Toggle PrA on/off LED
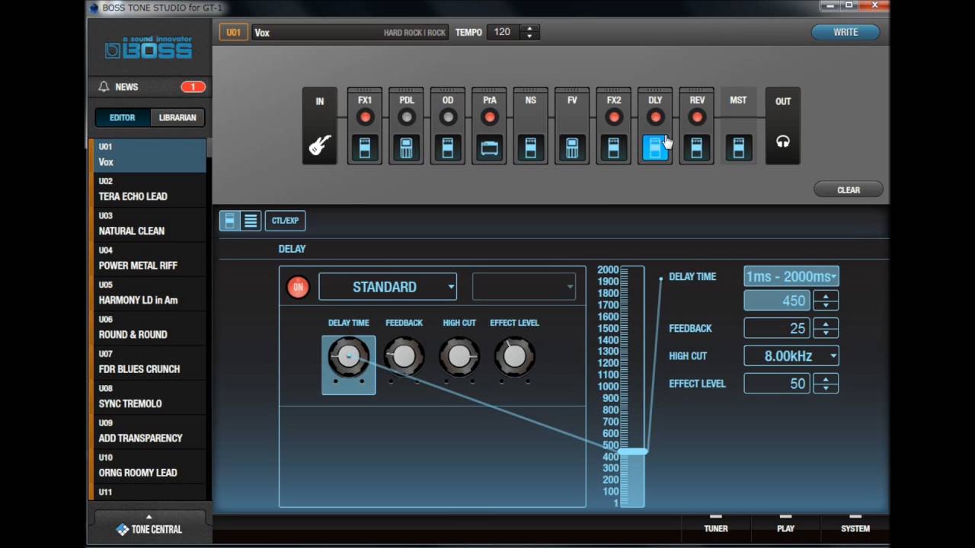 pos(490,117)
